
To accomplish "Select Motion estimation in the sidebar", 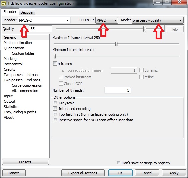I will point(18,43).
